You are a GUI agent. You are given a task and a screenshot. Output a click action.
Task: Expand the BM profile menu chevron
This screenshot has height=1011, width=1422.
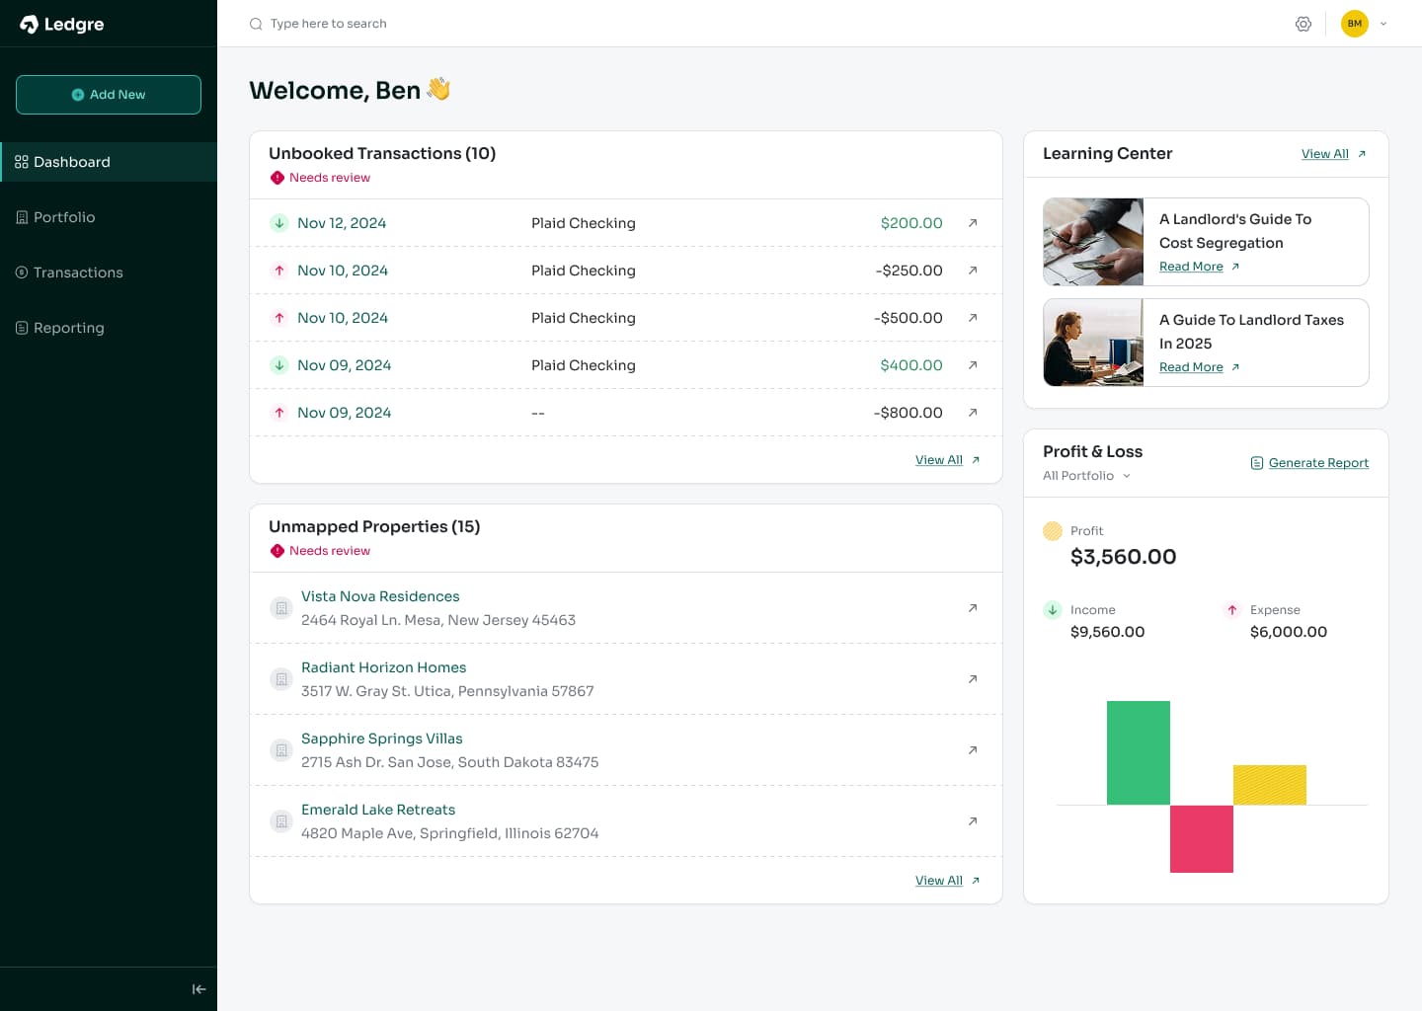(x=1382, y=24)
